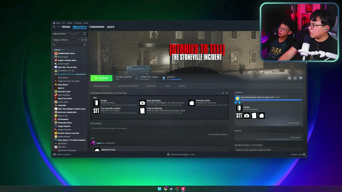Click the activity comment input field
This screenshot has height=192, width=342.
click(x=160, y=128)
